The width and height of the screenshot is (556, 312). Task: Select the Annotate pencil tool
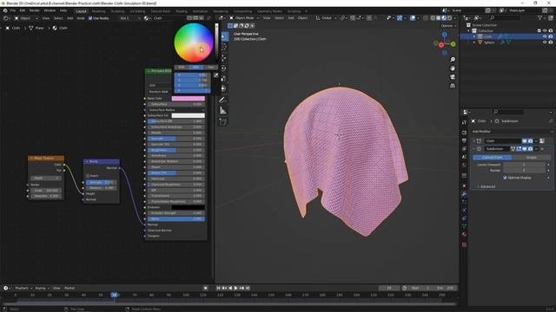(222, 101)
